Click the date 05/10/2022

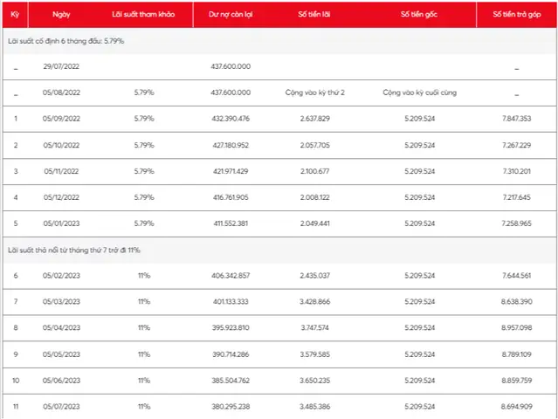click(x=61, y=145)
